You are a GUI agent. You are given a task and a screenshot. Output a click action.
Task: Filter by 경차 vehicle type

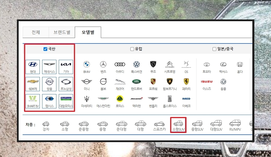46,126
